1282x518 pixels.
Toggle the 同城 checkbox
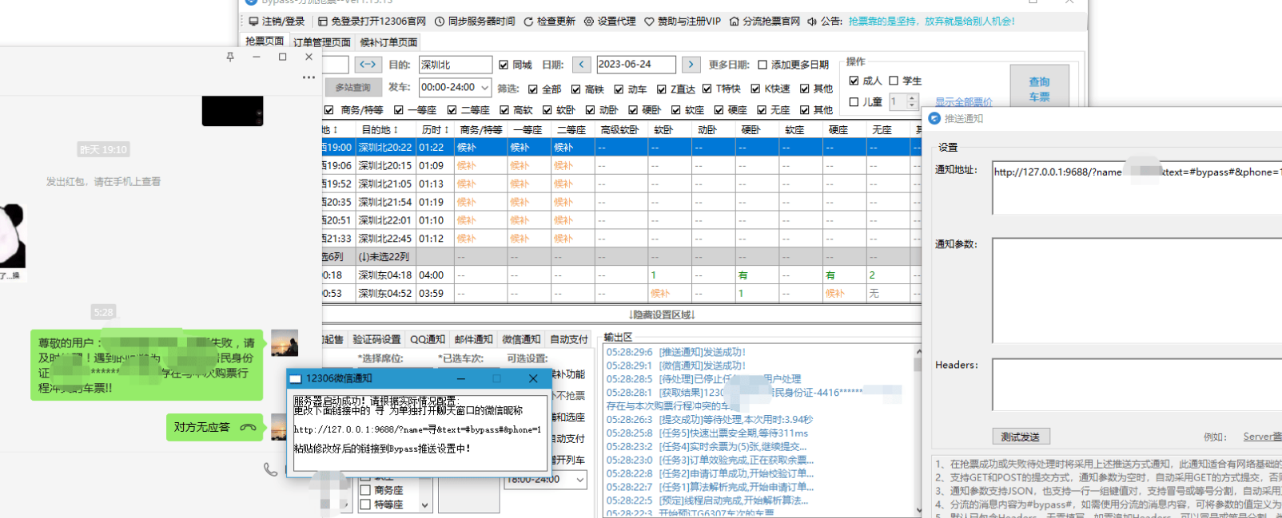(504, 65)
